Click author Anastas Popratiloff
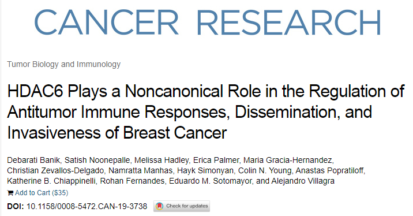The height and width of the screenshot is (216, 413). pos(329,170)
